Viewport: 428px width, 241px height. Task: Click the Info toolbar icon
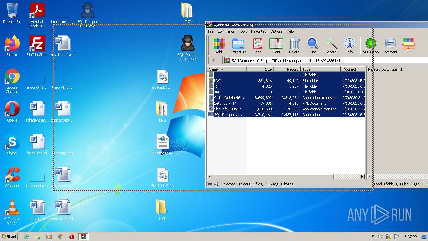(349, 46)
